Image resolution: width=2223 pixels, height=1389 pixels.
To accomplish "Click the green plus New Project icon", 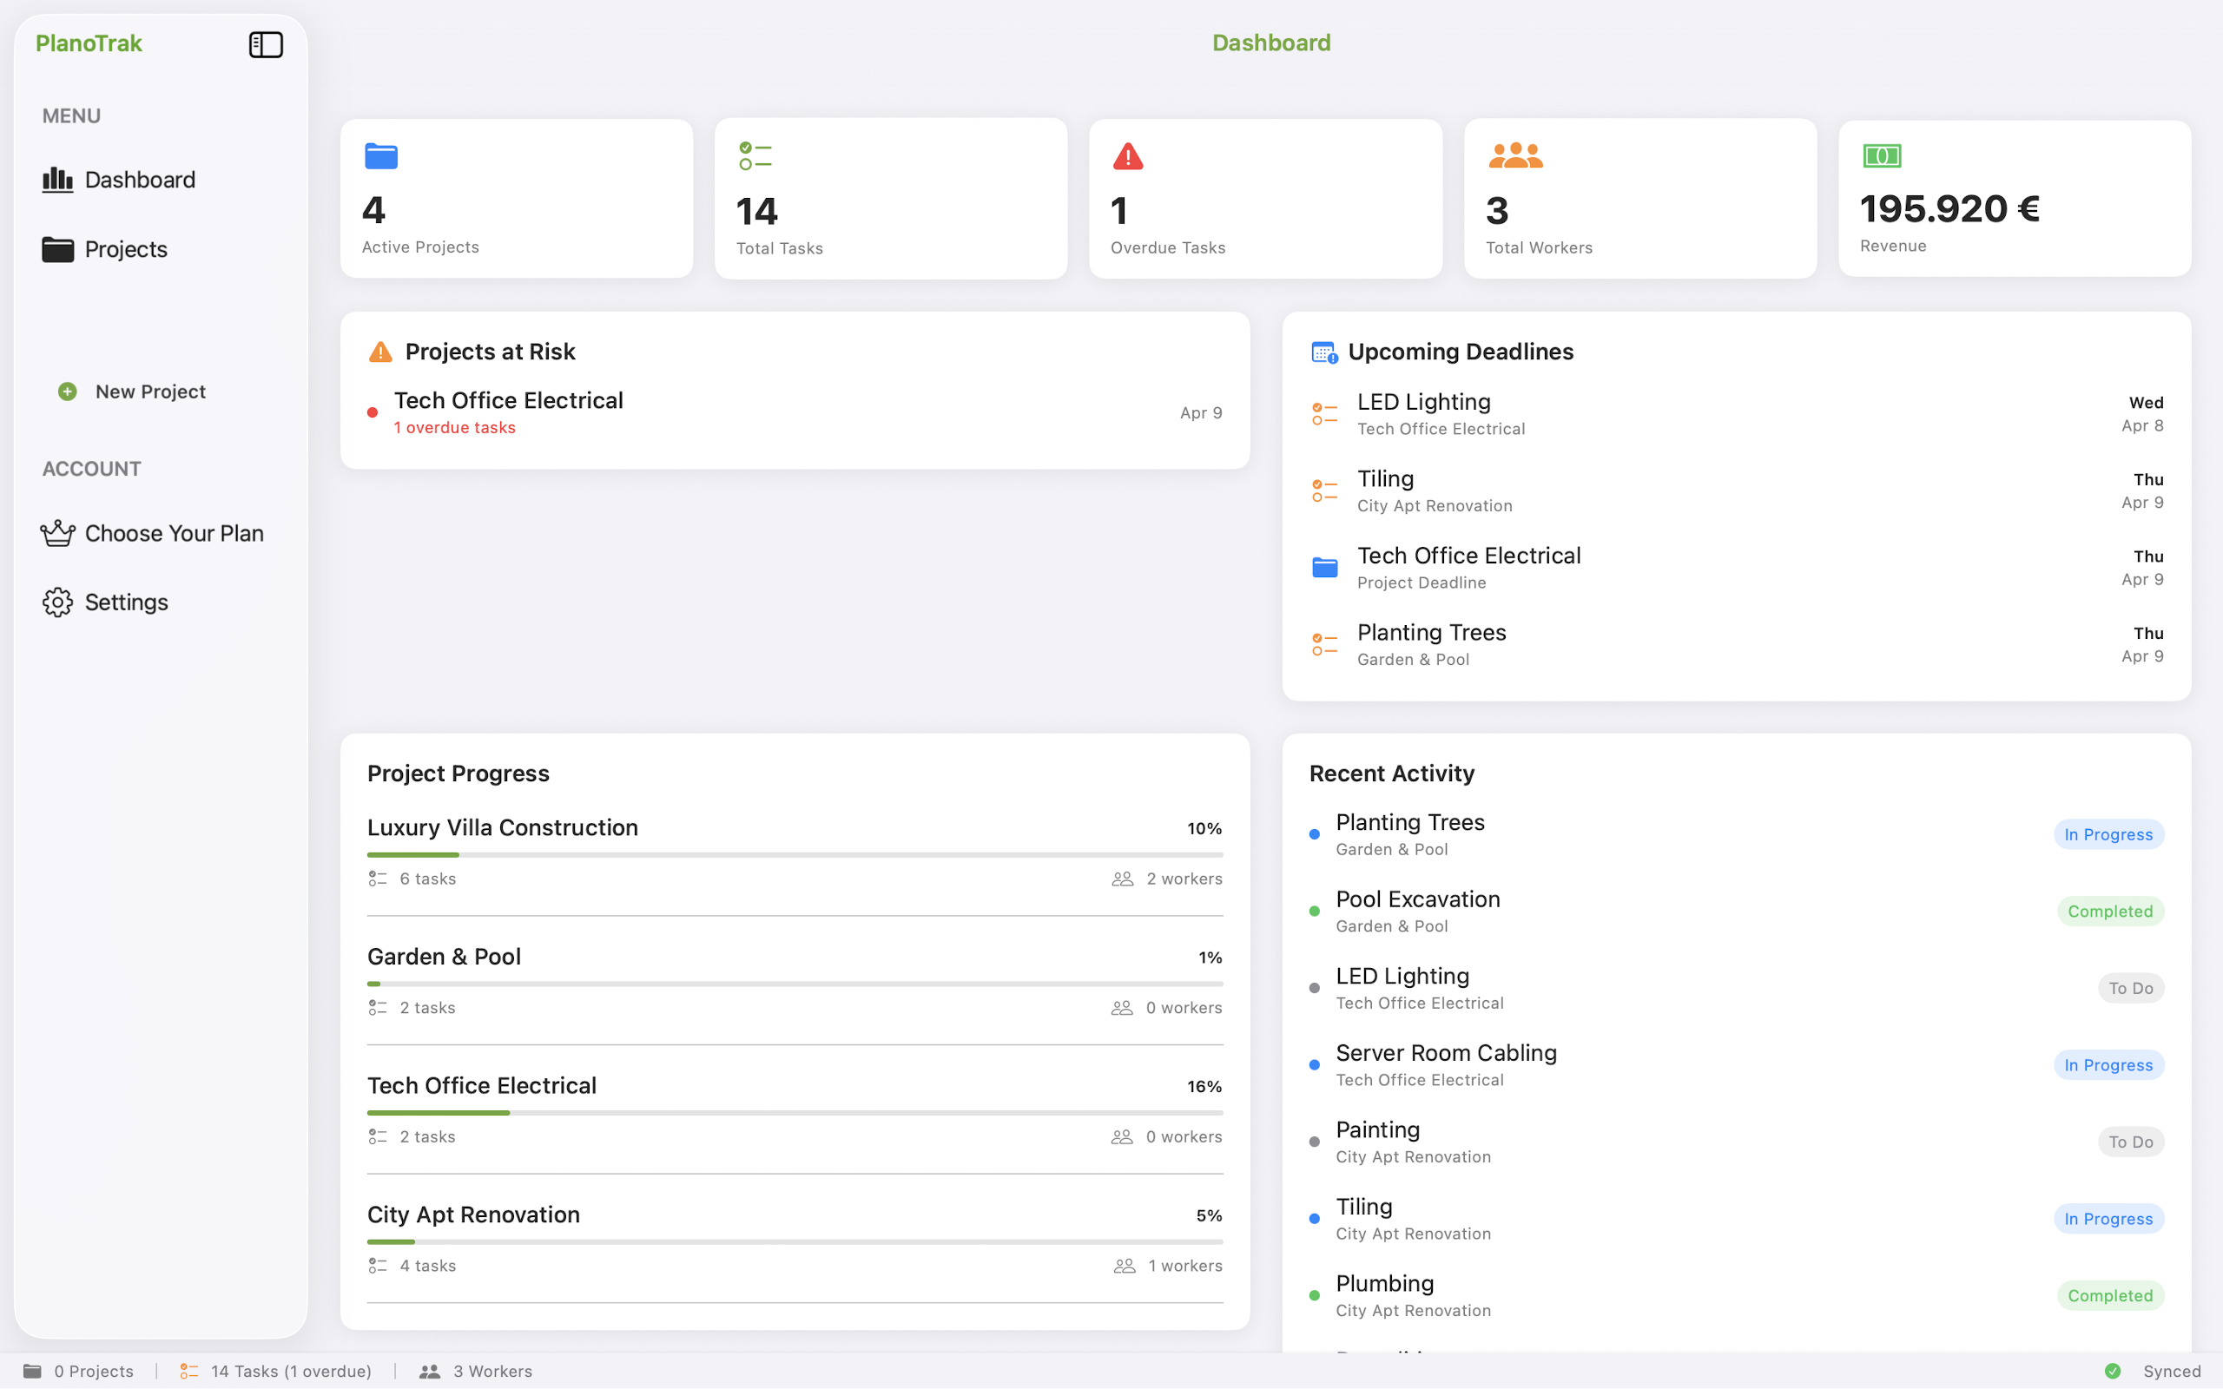I will (67, 392).
